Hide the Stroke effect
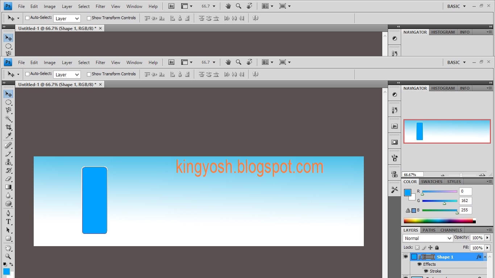 tap(426, 271)
